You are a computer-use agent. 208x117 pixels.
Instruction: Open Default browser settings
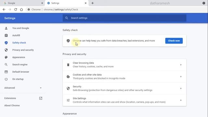coord(20,72)
